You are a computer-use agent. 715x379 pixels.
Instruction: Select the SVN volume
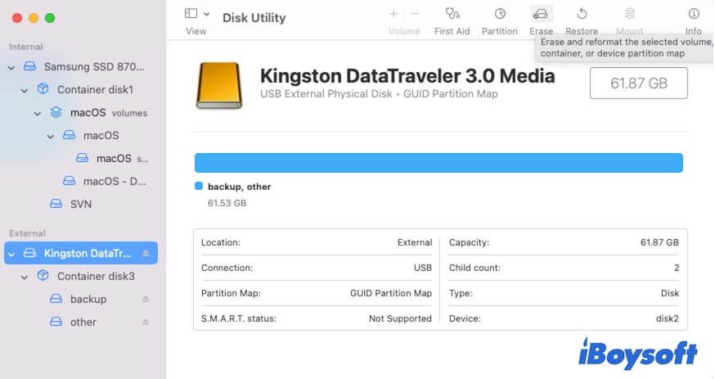pyautogui.click(x=81, y=204)
